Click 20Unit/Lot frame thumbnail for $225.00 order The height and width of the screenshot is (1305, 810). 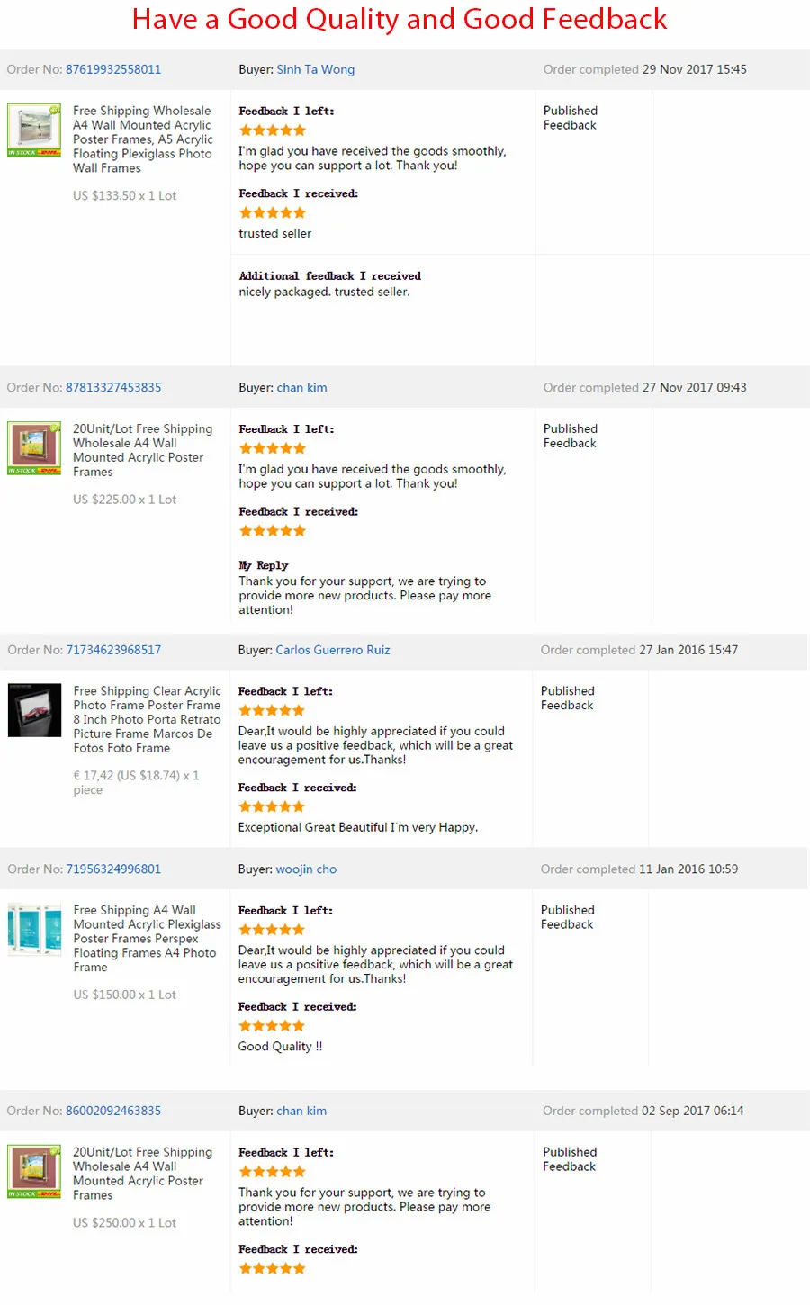pos(34,448)
